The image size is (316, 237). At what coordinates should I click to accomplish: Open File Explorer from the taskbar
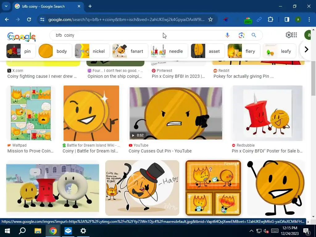click(38, 231)
